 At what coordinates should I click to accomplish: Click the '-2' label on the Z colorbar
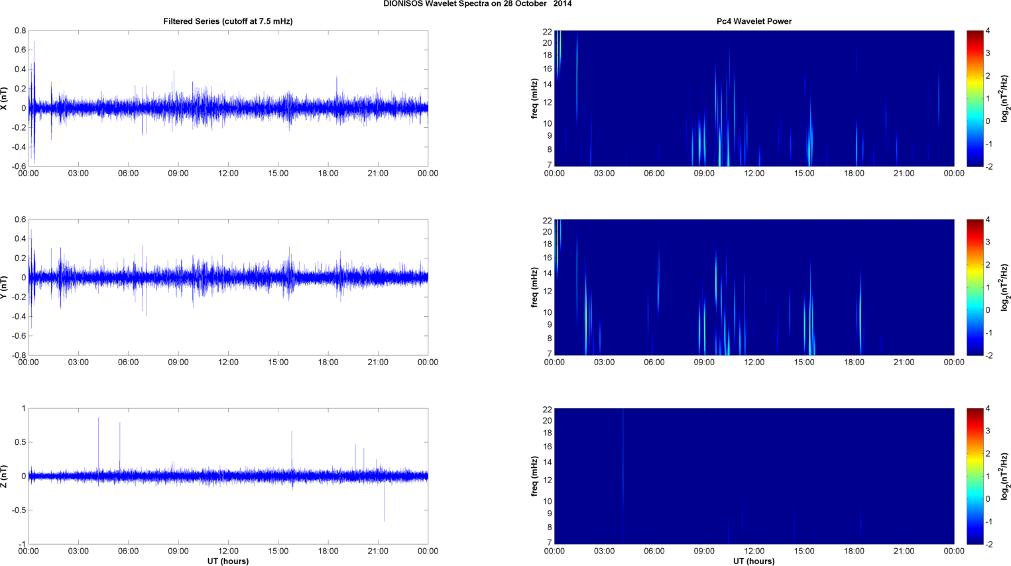tap(988, 545)
